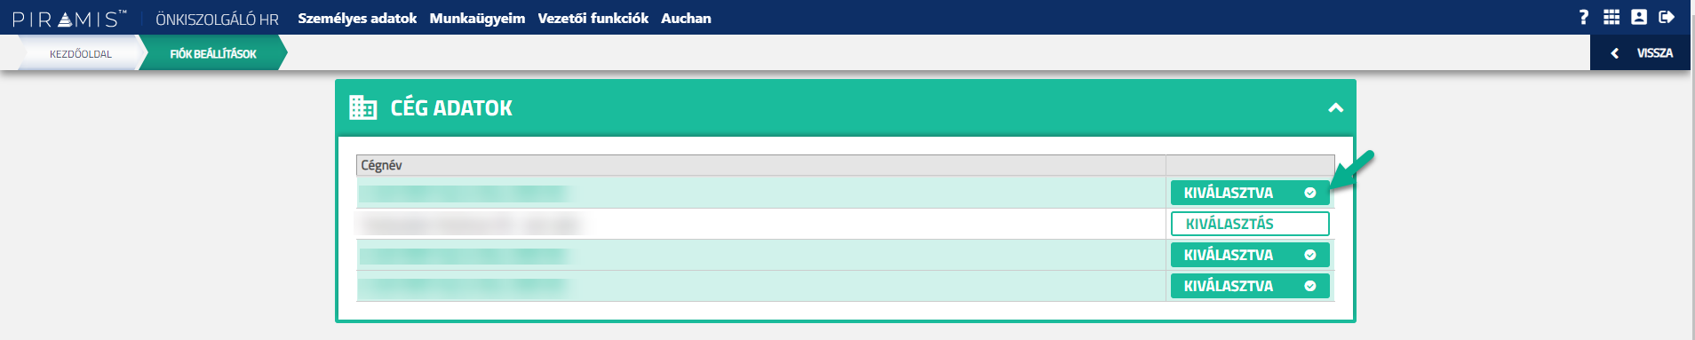The width and height of the screenshot is (1695, 340).
Task: Open the Auchan menu
Action: [x=686, y=18]
